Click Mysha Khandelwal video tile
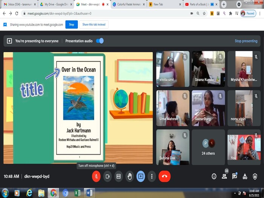 (x=244, y=69)
